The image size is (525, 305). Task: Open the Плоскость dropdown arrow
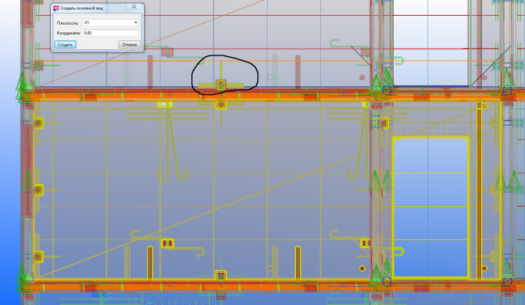[x=136, y=22]
